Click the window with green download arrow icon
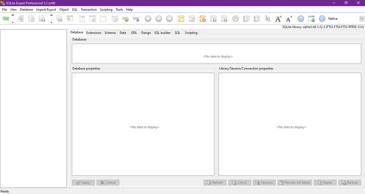This screenshot has height=194, width=365. tap(311, 19)
